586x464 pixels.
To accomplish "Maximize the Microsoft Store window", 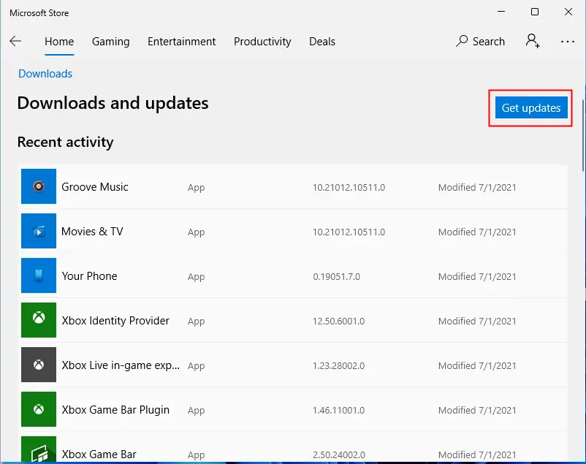I will 535,12.
